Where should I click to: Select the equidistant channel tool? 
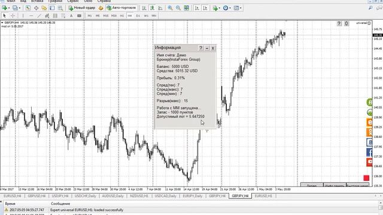point(47,16)
